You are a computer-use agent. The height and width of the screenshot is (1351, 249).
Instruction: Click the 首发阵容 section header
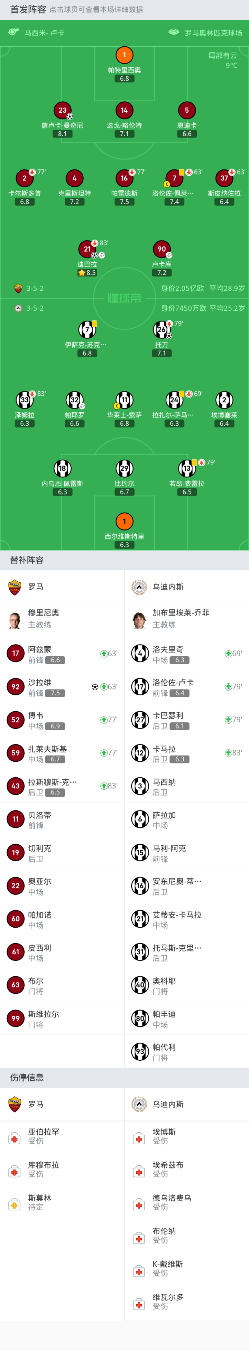(x=27, y=9)
